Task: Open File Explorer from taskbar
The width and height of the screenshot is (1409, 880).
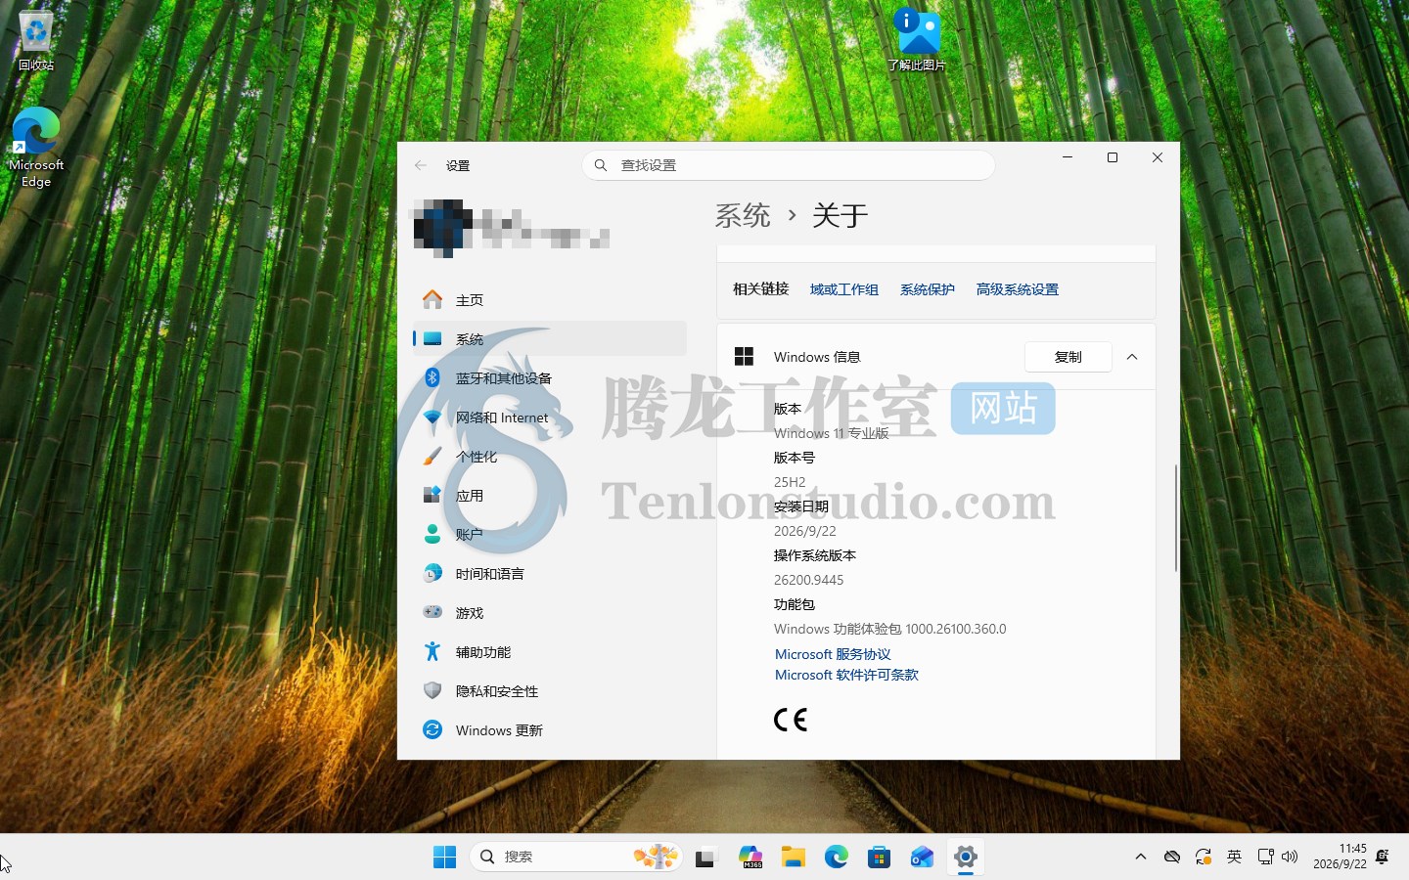Action: (794, 858)
